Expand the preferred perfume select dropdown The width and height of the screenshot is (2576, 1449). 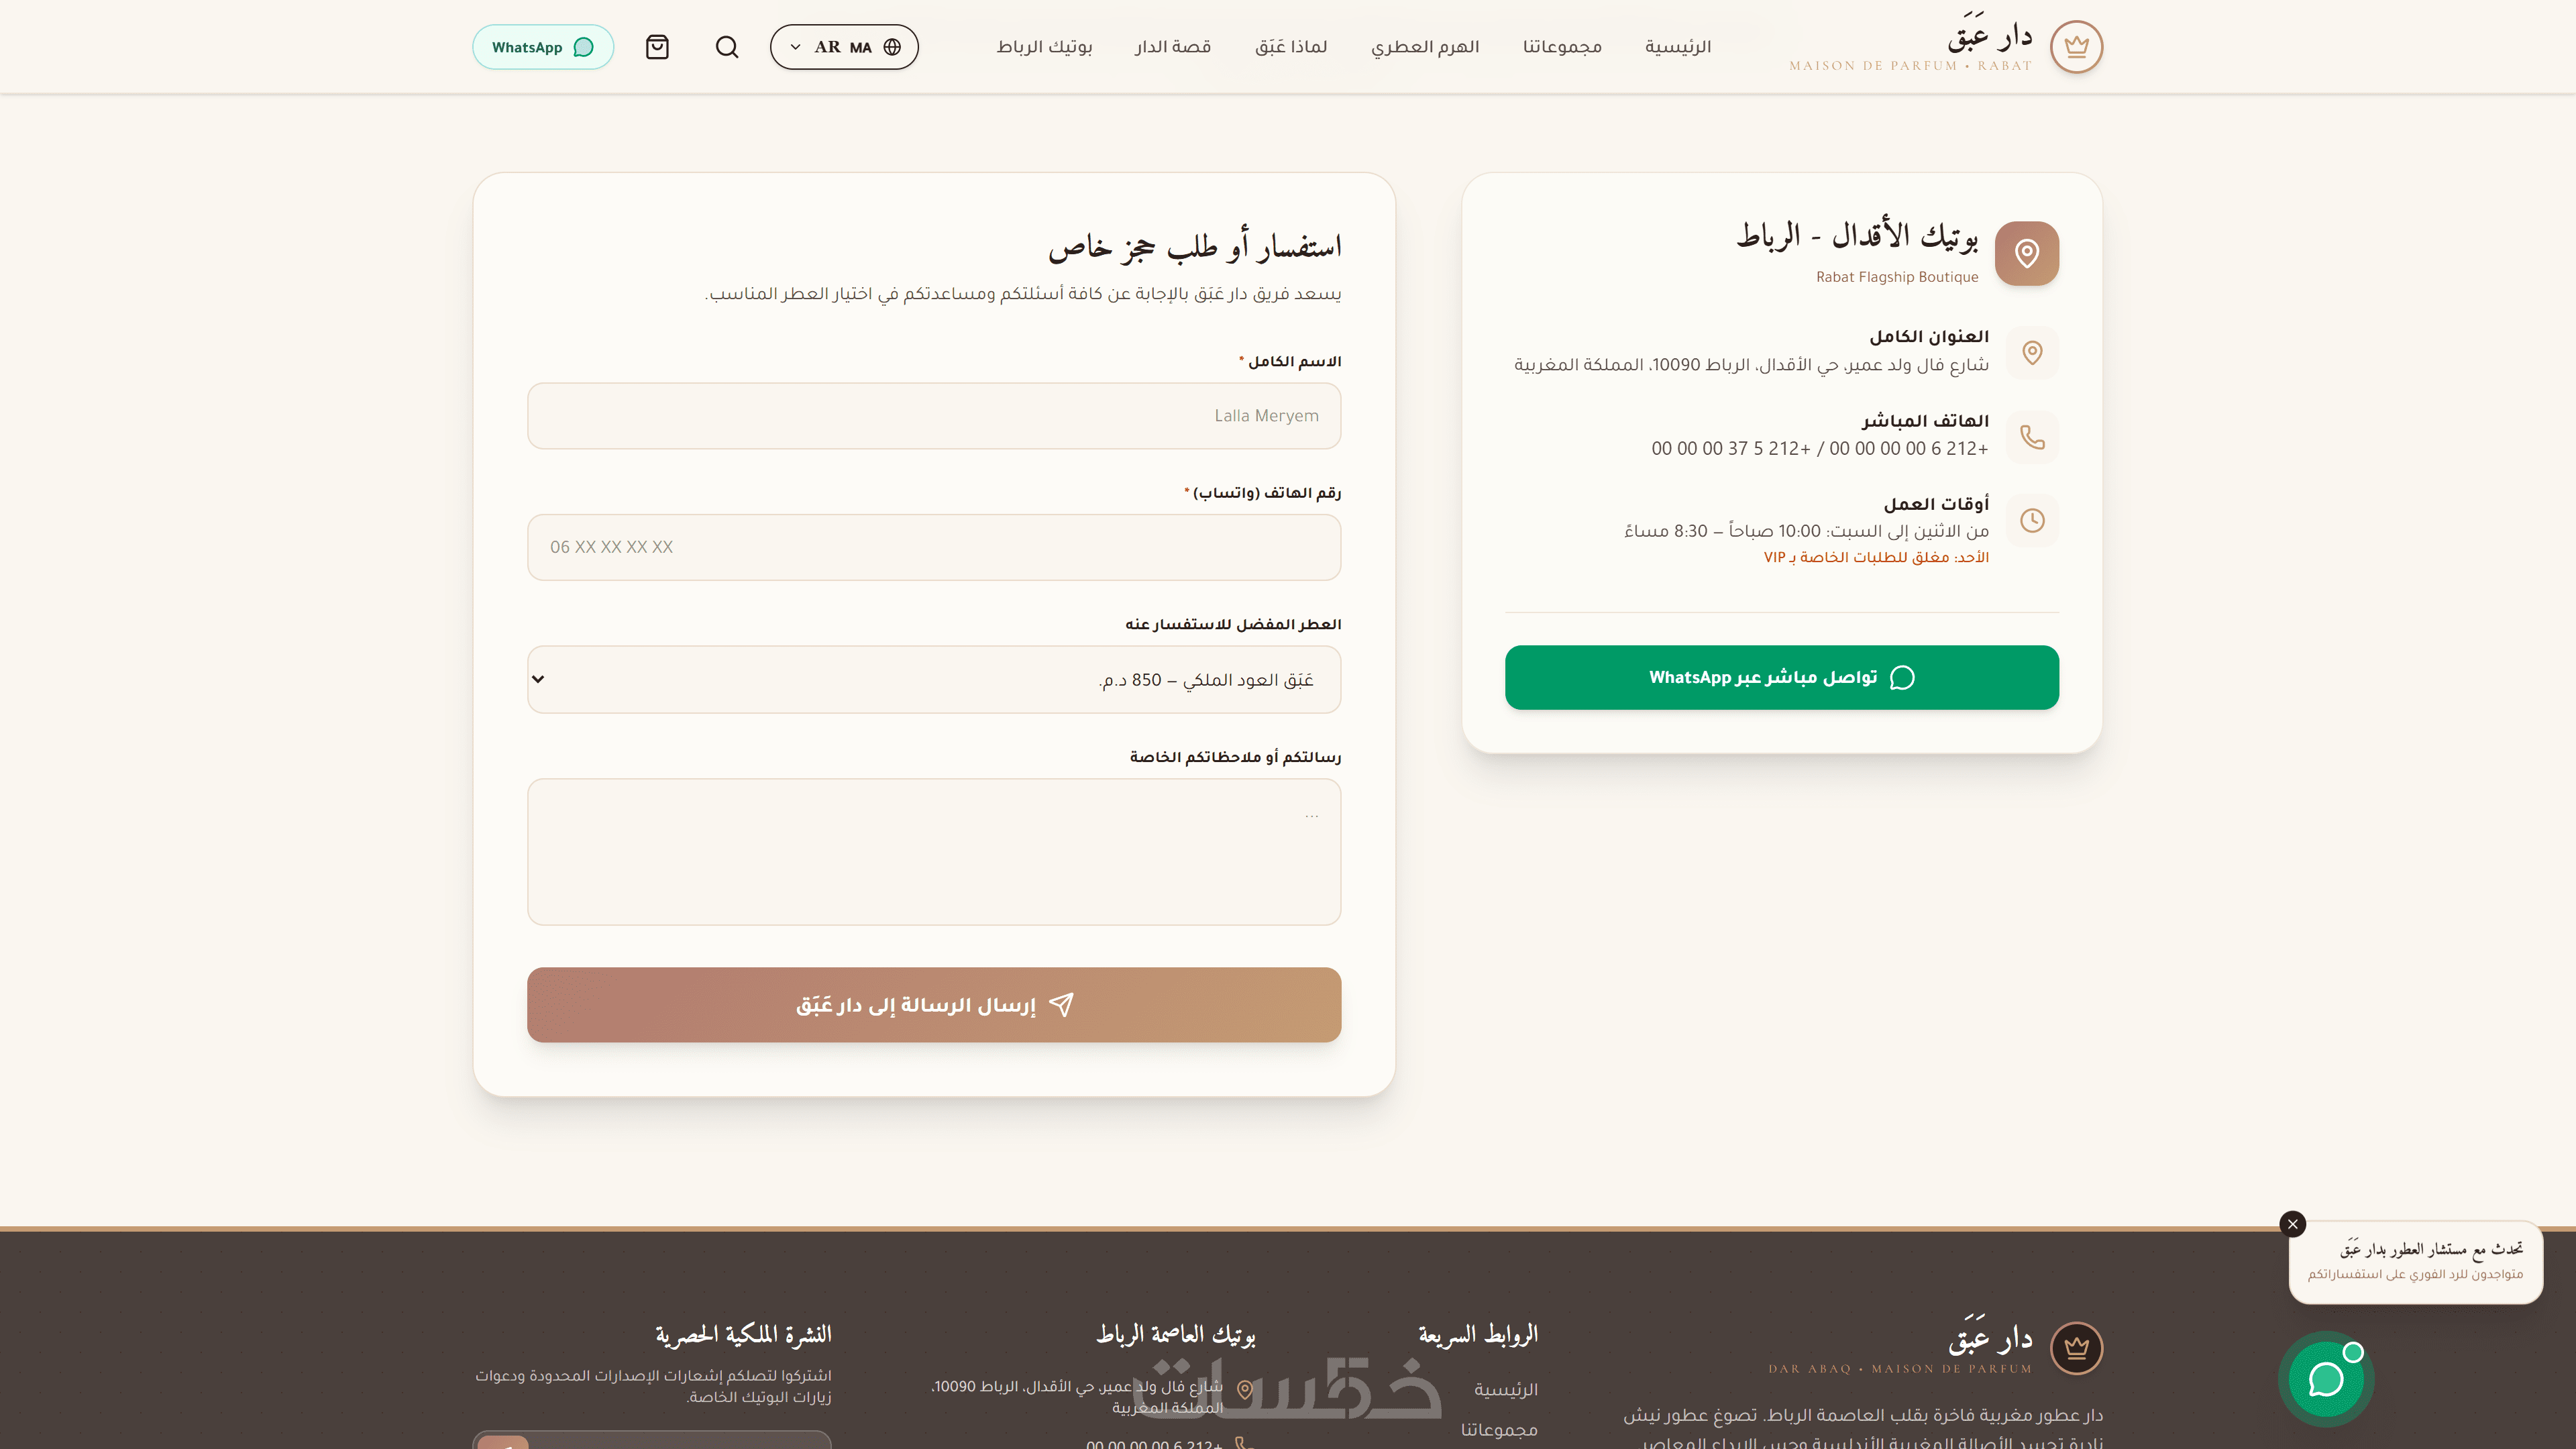coord(934,680)
